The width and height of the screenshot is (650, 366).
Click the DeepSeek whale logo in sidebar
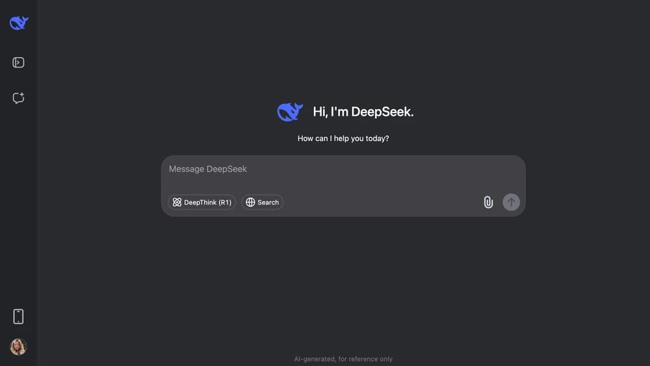[19, 22]
